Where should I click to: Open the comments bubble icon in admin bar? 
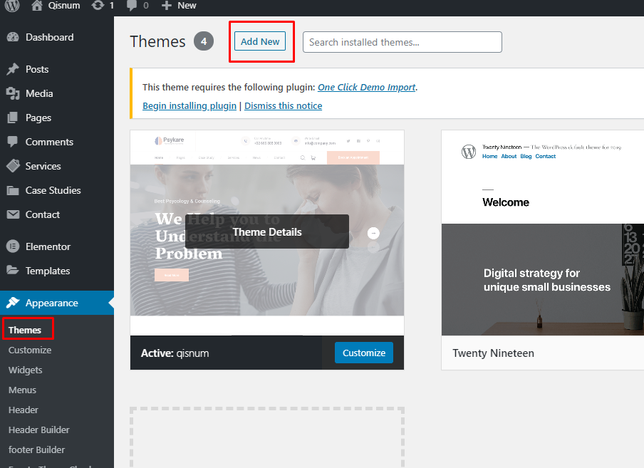133,6
